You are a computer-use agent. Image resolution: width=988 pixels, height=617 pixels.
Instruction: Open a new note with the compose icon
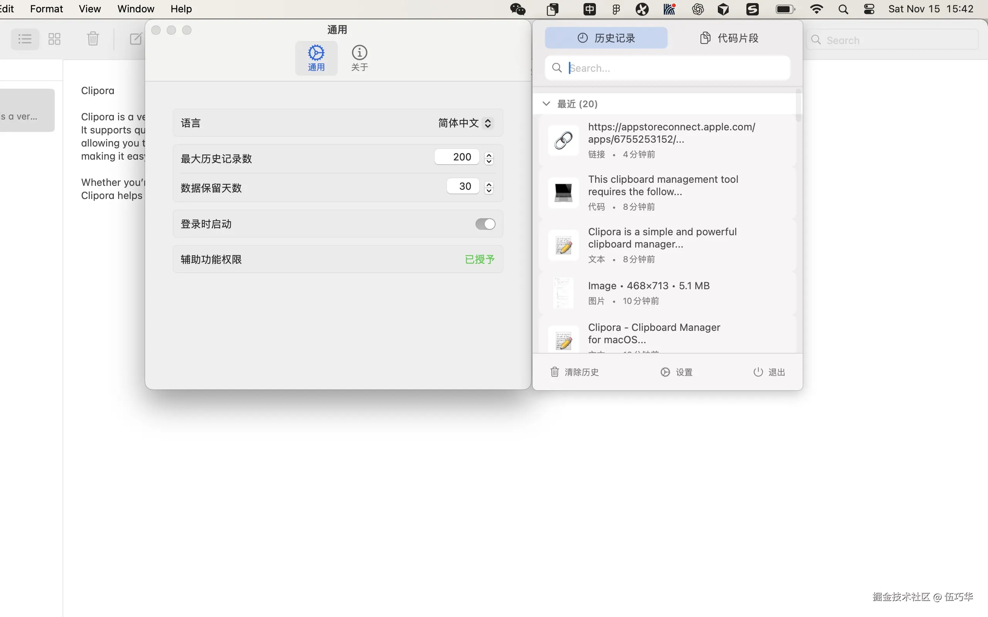point(136,38)
